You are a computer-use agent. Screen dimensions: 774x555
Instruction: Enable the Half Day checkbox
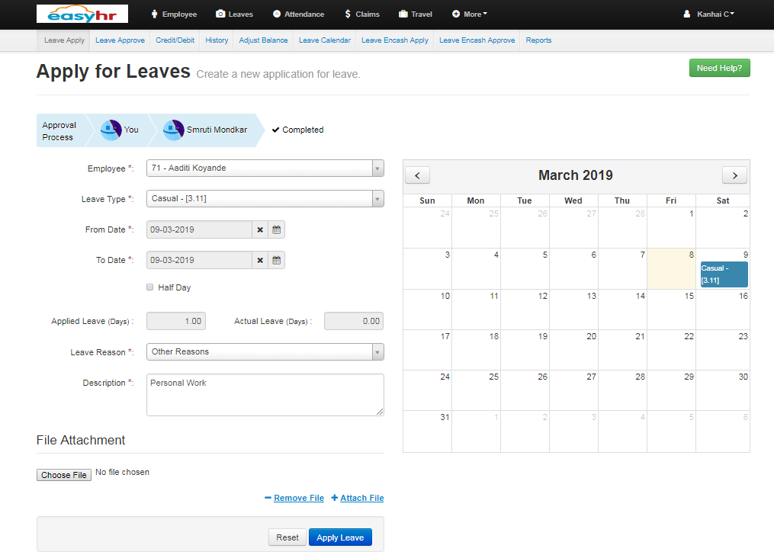pos(150,287)
